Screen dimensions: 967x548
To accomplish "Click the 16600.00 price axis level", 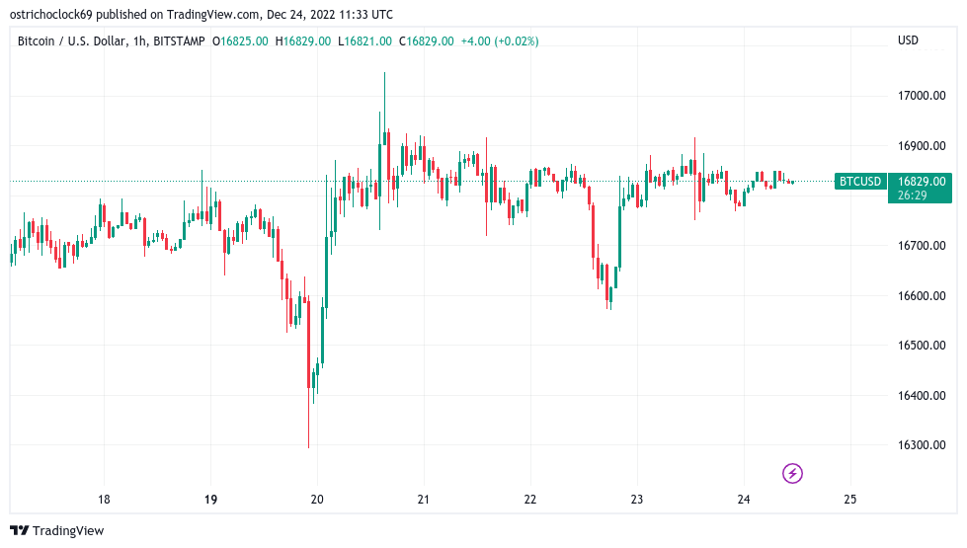I will click(922, 296).
